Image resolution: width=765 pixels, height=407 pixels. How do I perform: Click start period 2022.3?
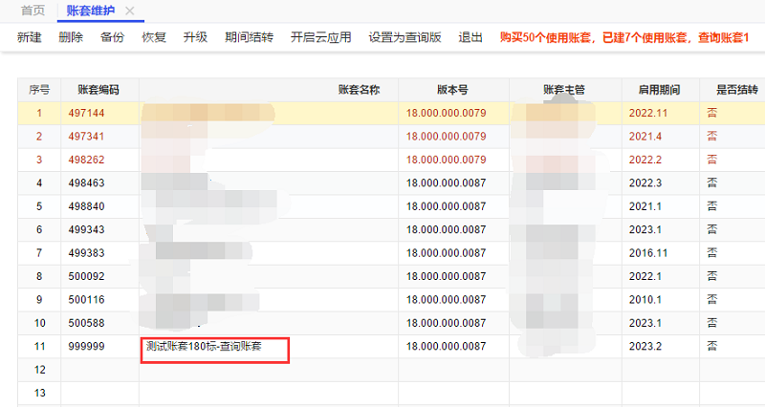point(645,183)
